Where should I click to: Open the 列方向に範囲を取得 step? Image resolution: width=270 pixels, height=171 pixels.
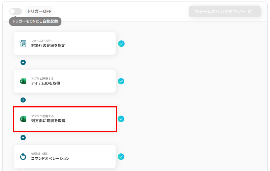pyautogui.click(x=65, y=119)
